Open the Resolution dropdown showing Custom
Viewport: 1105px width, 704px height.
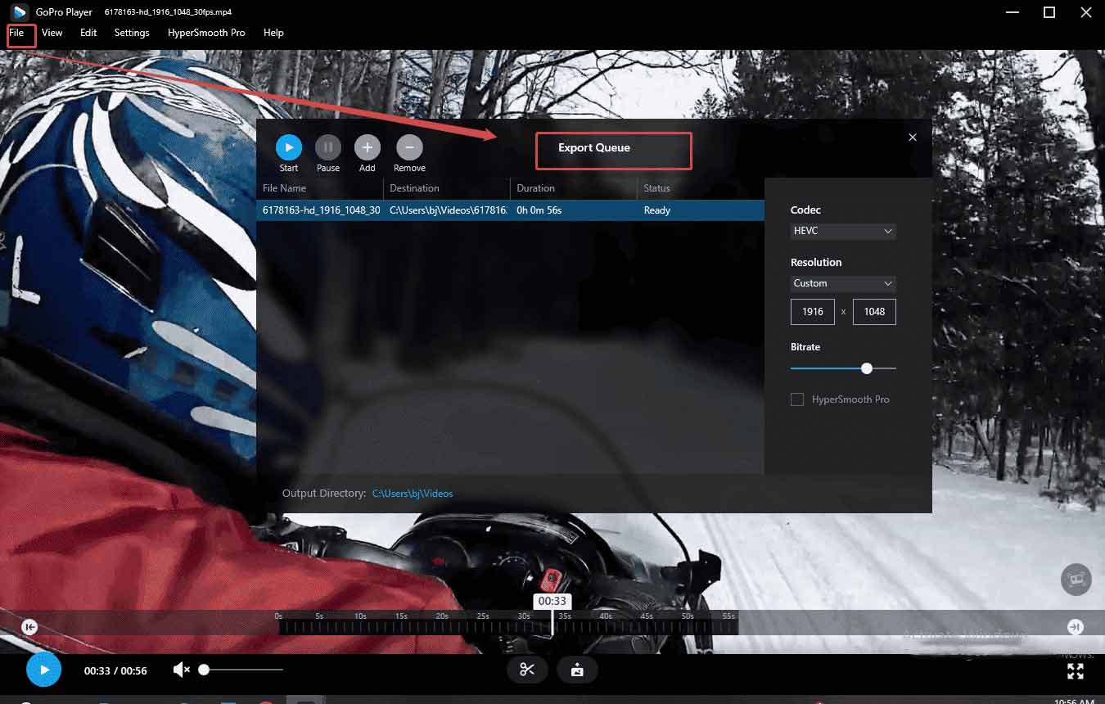[842, 283]
